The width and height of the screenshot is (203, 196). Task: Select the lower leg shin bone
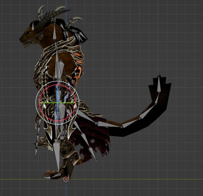(57, 157)
